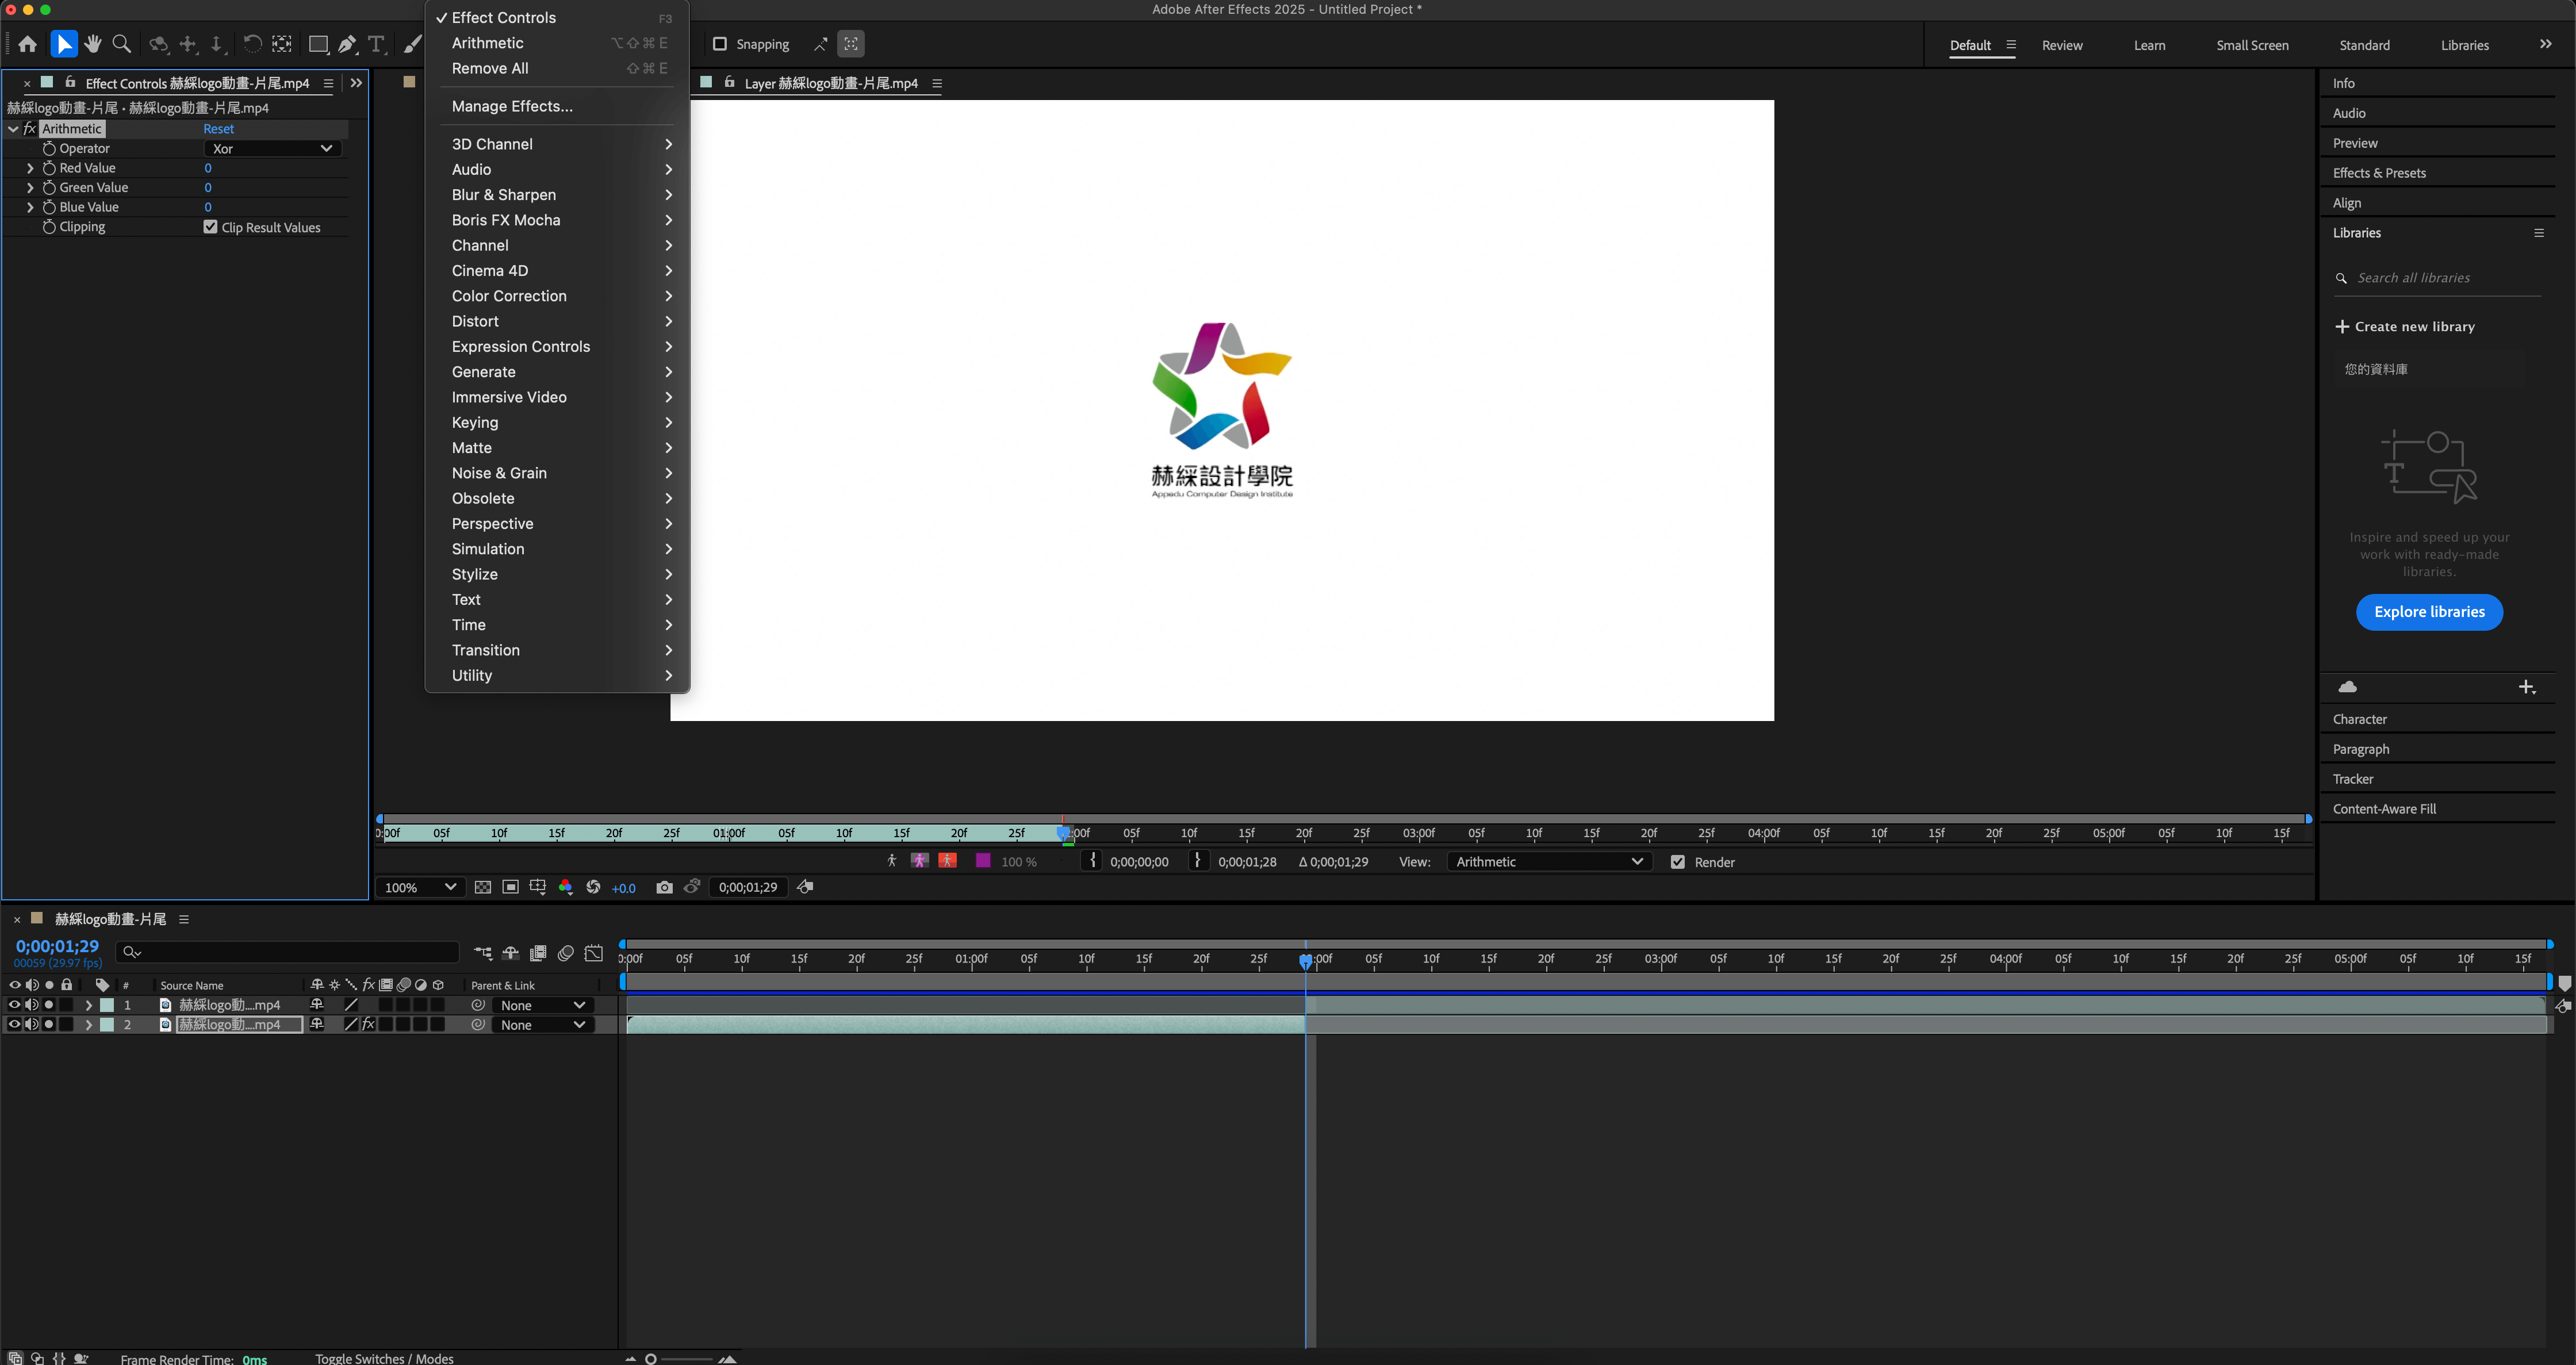Click the region of interest icon
Viewport: 2576px width, 1365px height.
tap(510, 887)
